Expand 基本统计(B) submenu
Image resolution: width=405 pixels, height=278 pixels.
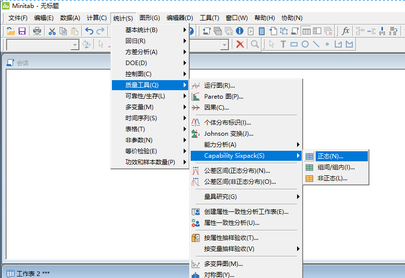point(150,30)
